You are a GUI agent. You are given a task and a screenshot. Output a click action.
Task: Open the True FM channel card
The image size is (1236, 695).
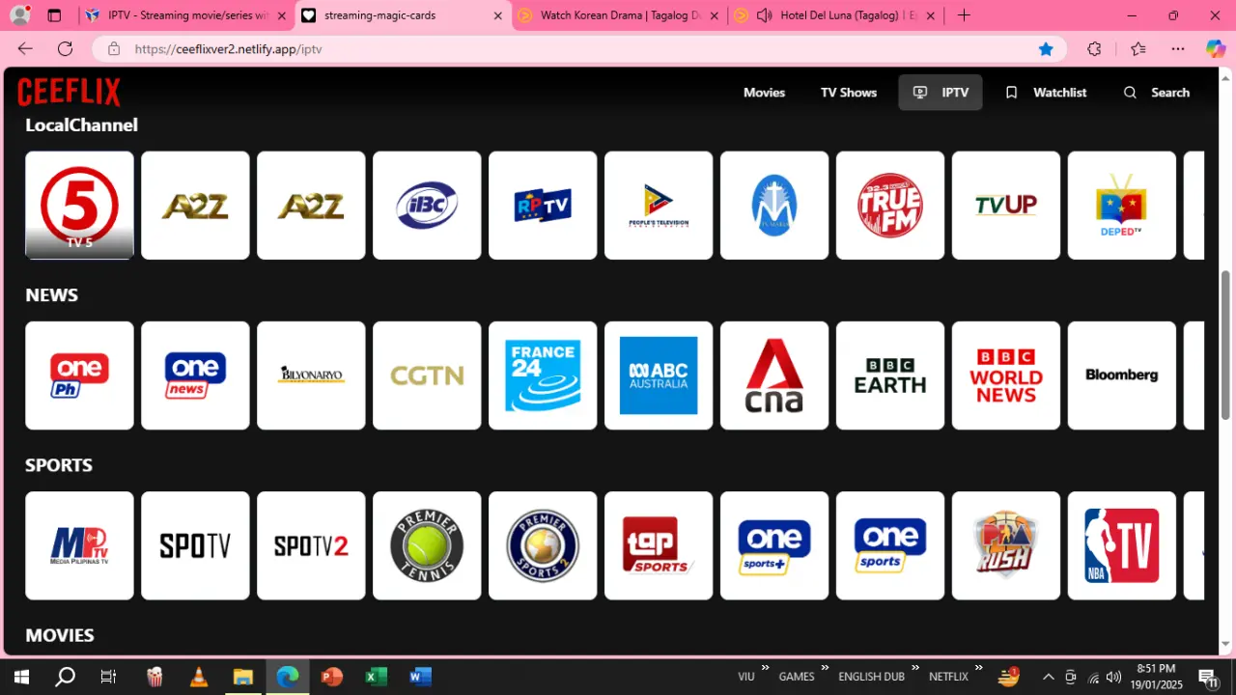point(890,206)
